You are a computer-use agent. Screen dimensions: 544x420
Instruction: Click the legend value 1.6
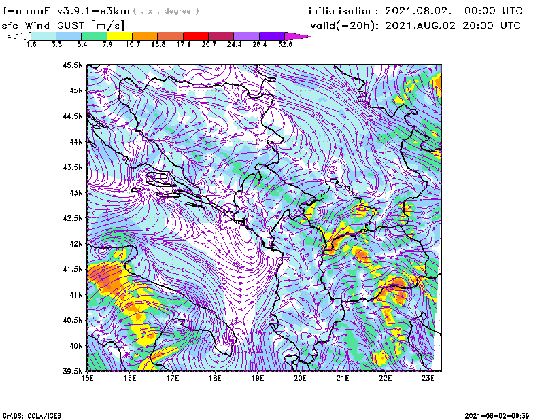point(31,44)
